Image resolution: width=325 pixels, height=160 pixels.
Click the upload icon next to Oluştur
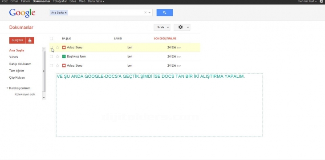point(30,40)
